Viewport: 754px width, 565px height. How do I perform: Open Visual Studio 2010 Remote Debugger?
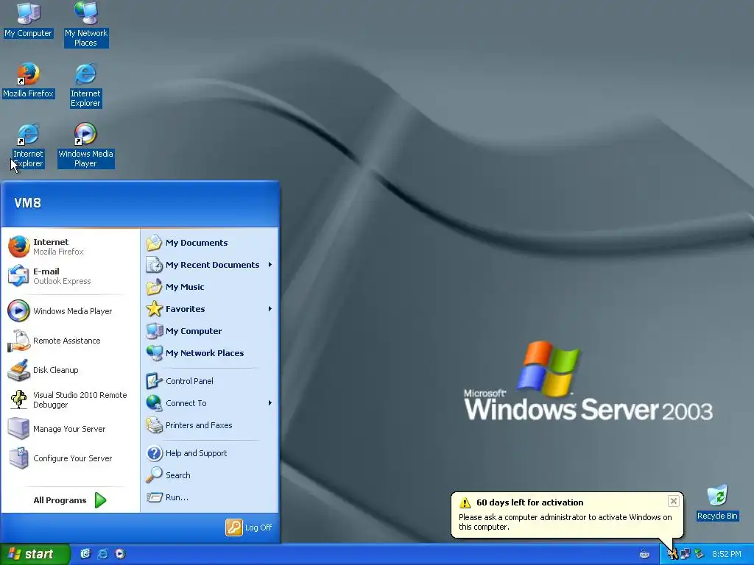pyautogui.click(x=70, y=399)
